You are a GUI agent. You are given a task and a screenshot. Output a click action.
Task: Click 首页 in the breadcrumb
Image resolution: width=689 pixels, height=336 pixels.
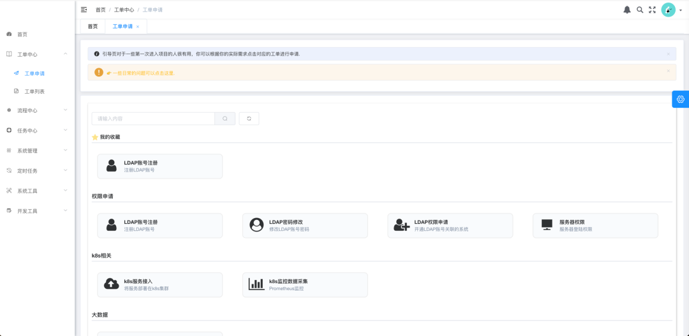pos(101,10)
